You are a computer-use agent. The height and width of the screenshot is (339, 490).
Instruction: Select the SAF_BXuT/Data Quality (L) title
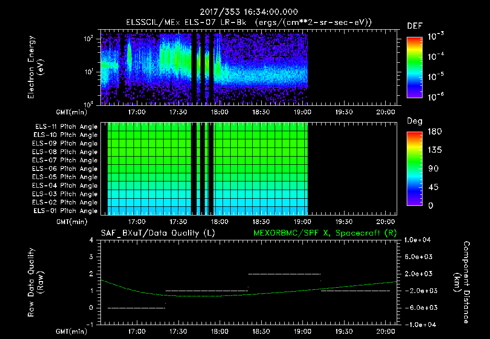tap(158, 233)
